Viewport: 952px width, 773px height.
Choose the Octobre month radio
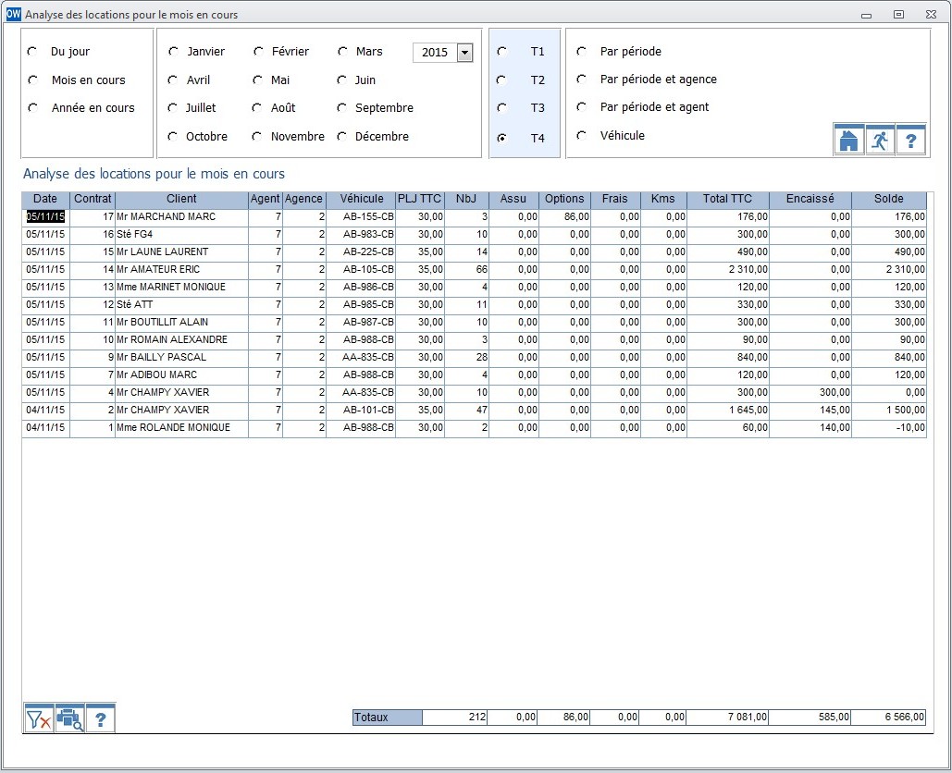tap(173, 137)
